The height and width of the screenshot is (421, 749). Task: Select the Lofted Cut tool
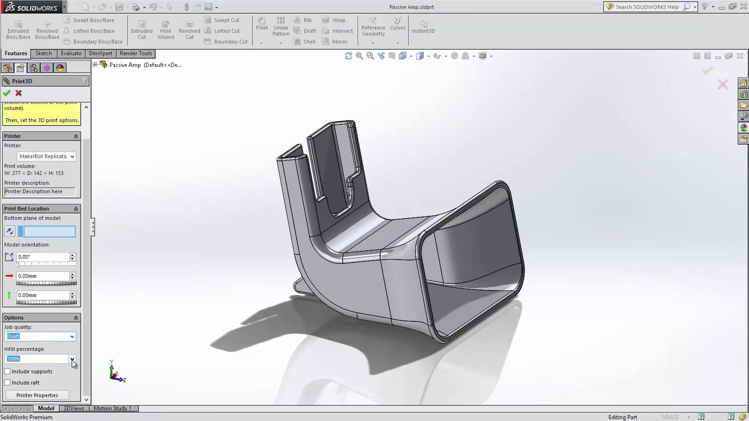point(222,31)
